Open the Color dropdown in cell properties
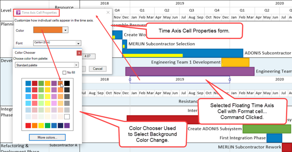The image size is (292, 152). (x=65, y=30)
